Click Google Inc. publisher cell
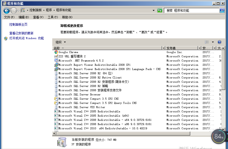Image resolution: width=228 pixels, height=149 pixels. click(174, 52)
